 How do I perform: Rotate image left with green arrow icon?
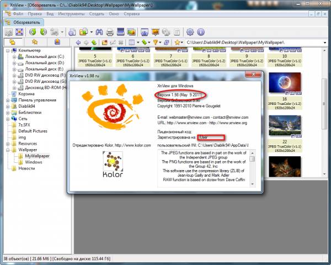click(x=33, y=32)
